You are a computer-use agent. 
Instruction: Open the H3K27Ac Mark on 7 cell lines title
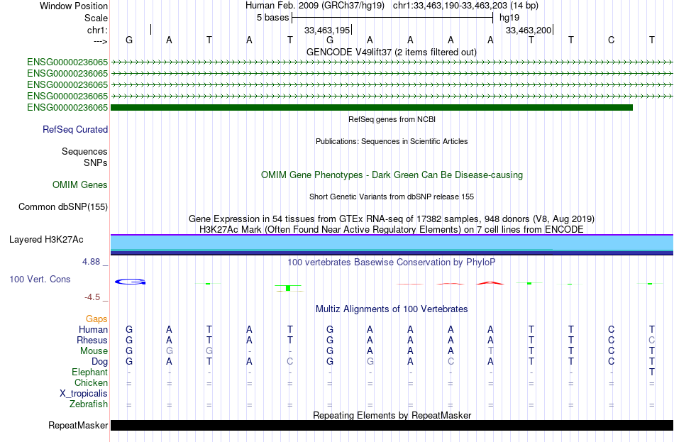pos(392,230)
